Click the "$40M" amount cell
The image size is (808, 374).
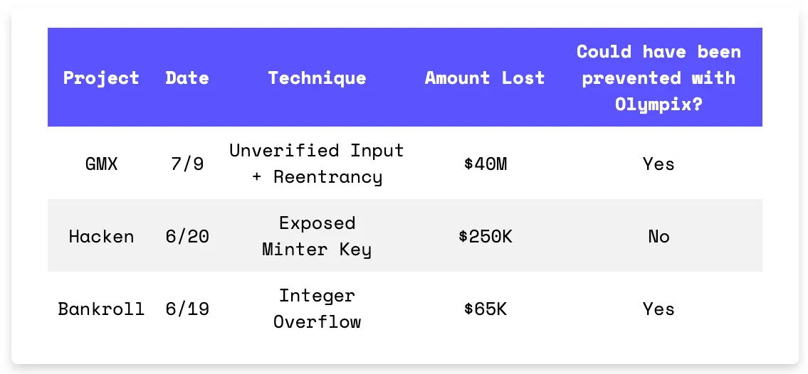tap(484, 164)
